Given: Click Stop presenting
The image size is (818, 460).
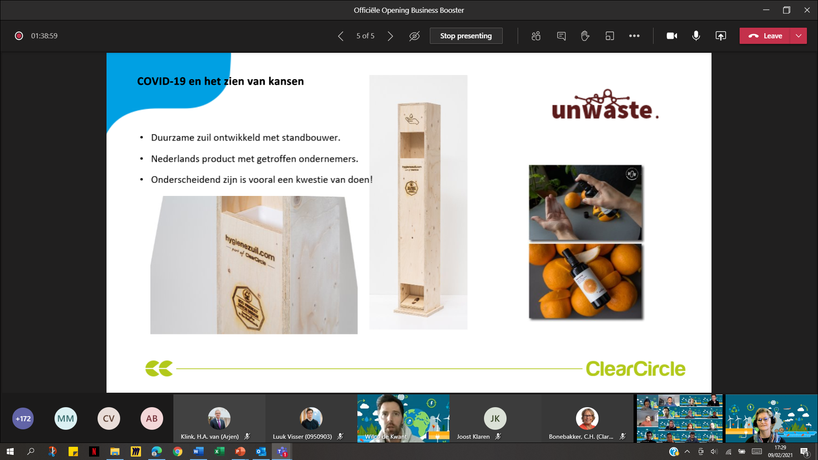Looking at the screenshot, I should tap(466, 36).
